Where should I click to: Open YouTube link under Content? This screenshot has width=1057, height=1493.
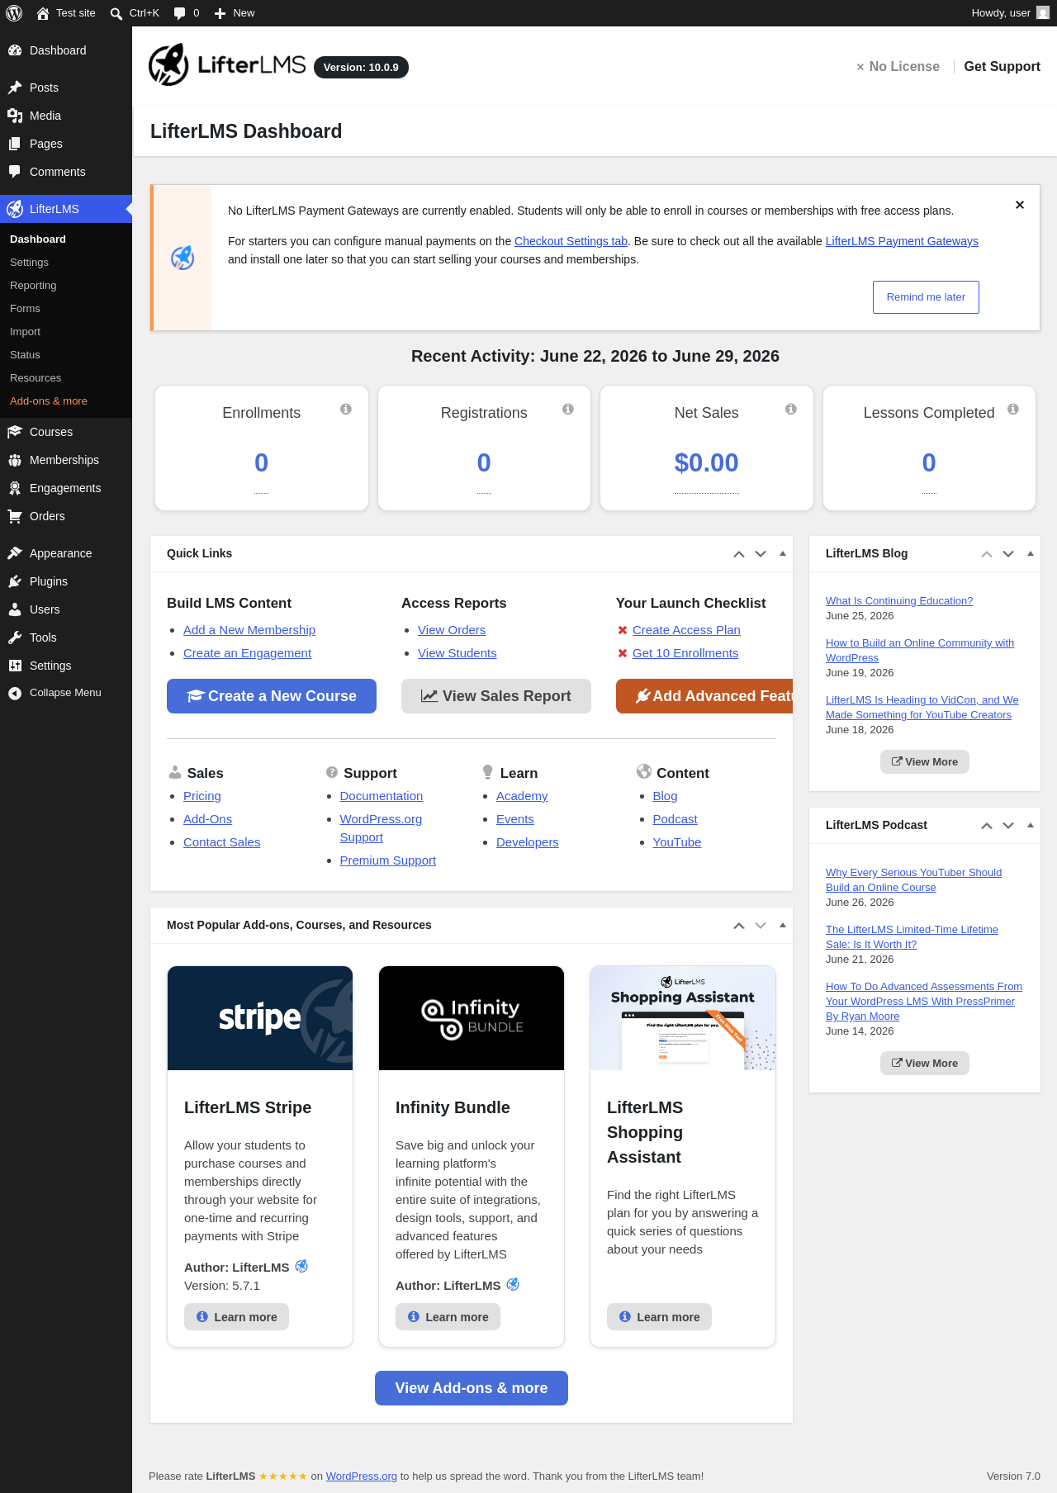coord(677,842)
